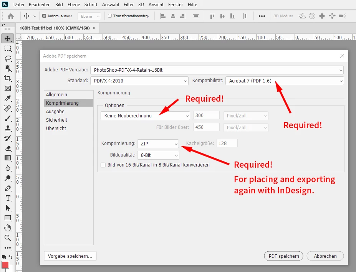Viewport: 356px width, 272px height.
Task: Close the 16Bit-Test.tif document tab
Action: pos(94,28)
